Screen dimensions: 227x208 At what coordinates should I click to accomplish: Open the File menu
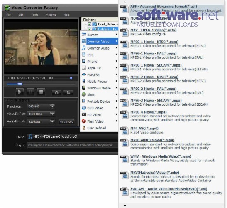click(x=9, y=15)
